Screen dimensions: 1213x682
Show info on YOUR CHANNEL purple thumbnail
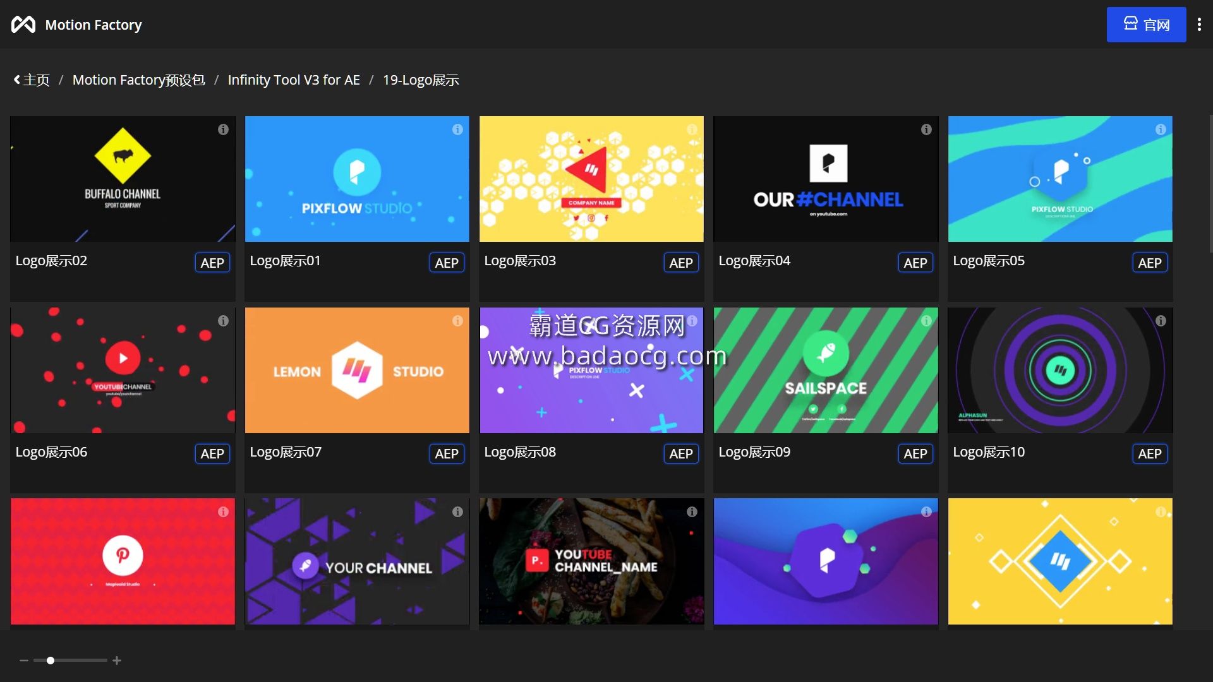pyautogui.click(x=457, y=512)
